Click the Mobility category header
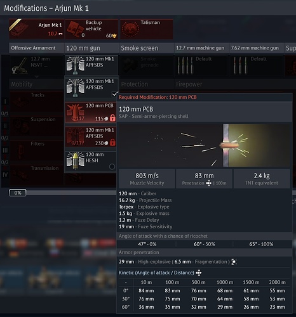 22,84
